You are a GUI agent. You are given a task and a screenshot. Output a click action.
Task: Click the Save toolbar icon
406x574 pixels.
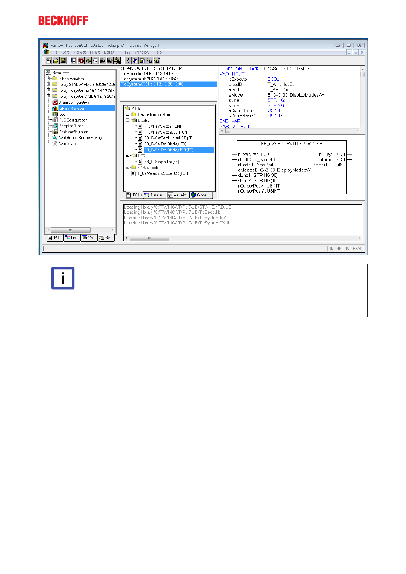coord(63,60)
